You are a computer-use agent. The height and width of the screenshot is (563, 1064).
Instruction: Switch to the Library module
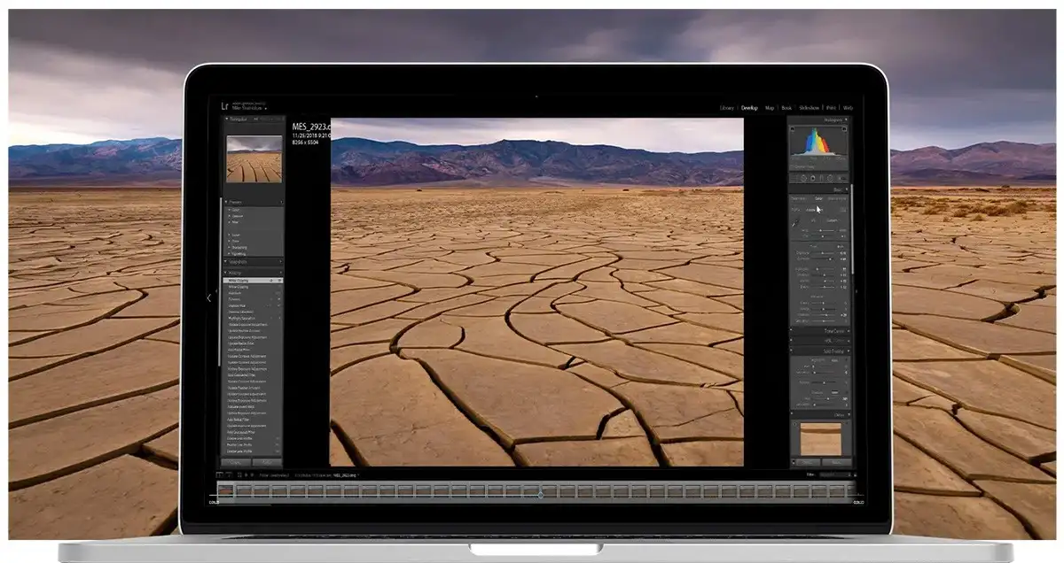(x=727, y=108)
